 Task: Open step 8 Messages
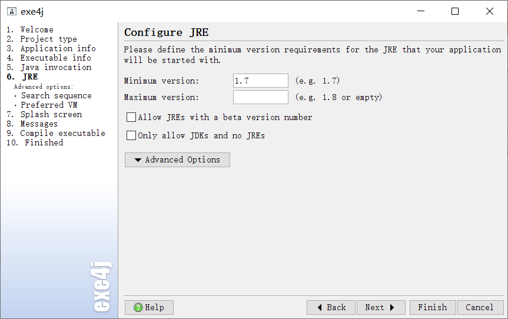(32, 124)
